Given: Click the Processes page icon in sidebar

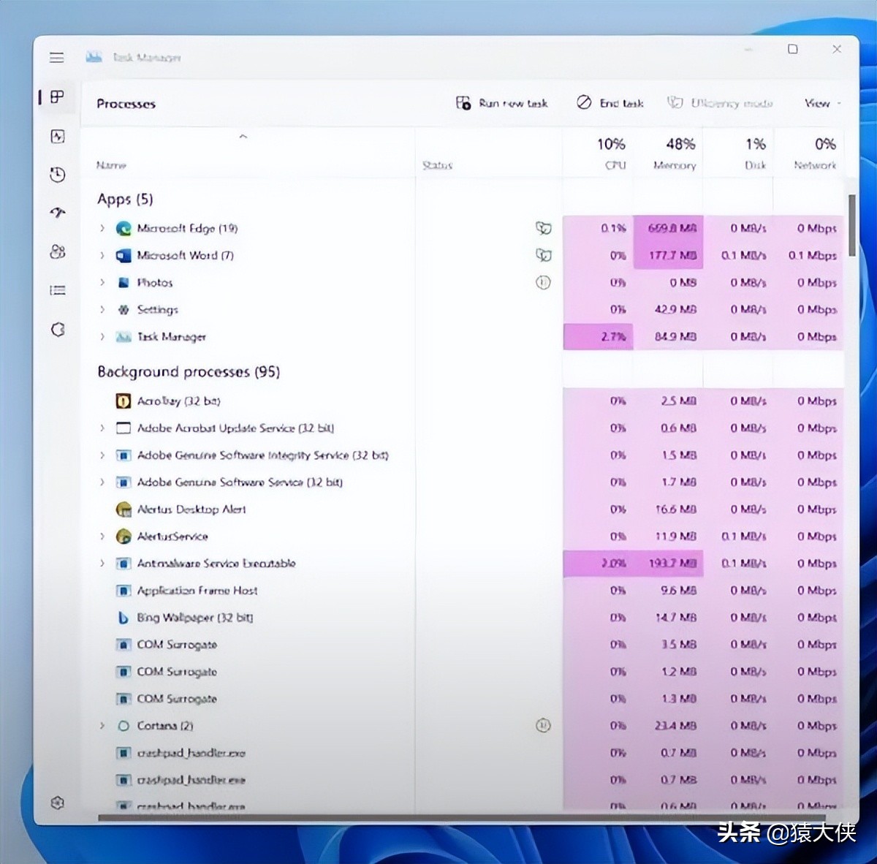Looking at the screenshot, I should coord(58,97).
